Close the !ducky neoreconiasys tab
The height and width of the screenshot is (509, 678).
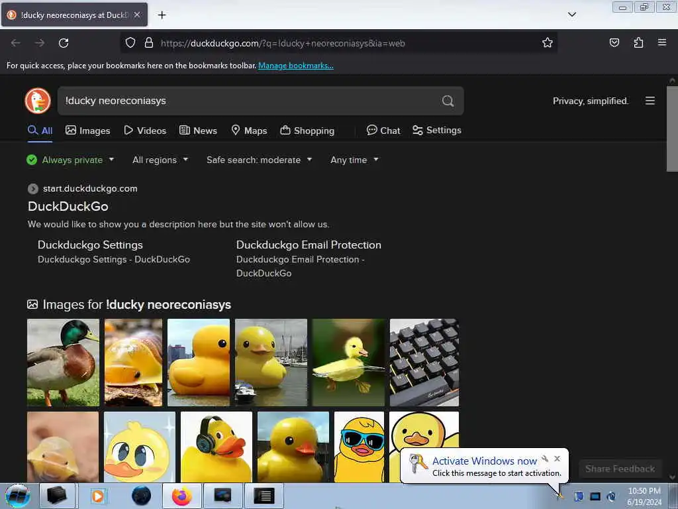136,15
